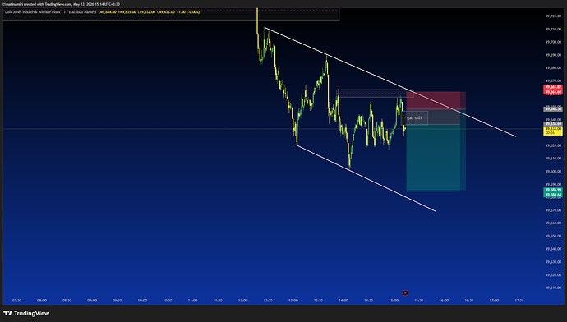This screenshot has height=322, width=567.
Task: Click the 49,530.00 price scale label
Action: pos(553,262)
